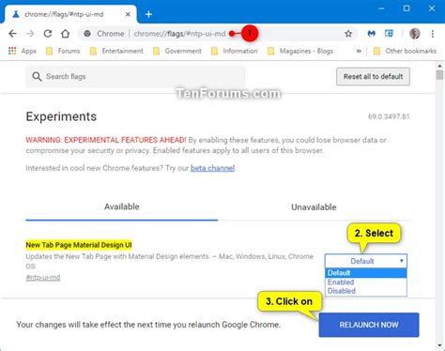Reload the page with the refresh icon
The image size is (445, 351).
click(x=48, y=34)
